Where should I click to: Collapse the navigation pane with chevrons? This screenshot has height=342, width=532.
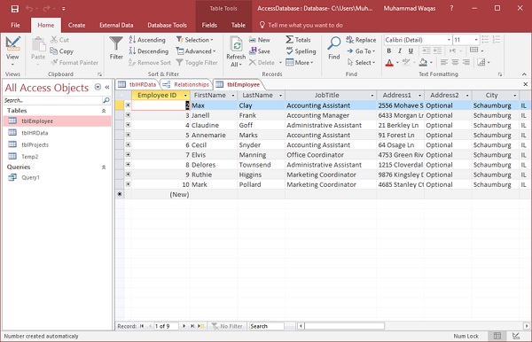coord(107,87)
